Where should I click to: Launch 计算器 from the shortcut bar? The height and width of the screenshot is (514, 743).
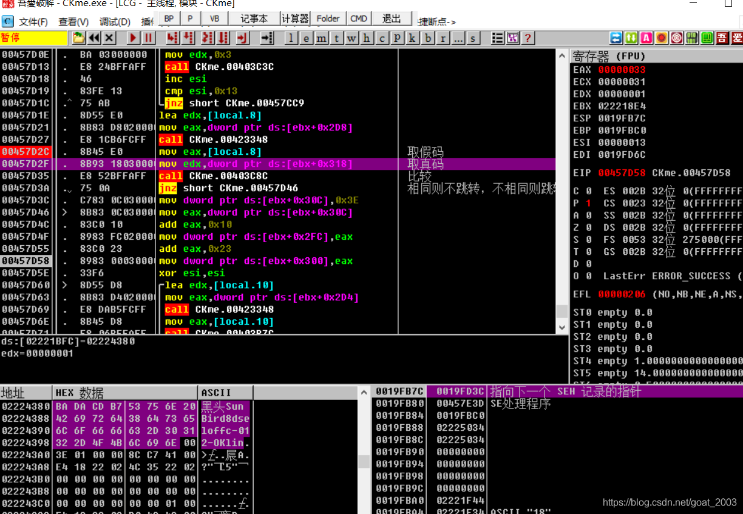296,19
